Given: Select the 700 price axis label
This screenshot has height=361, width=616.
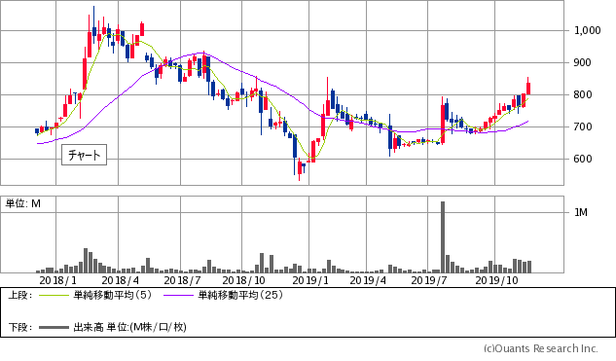Looking at the screenshot, I should 582,126.
